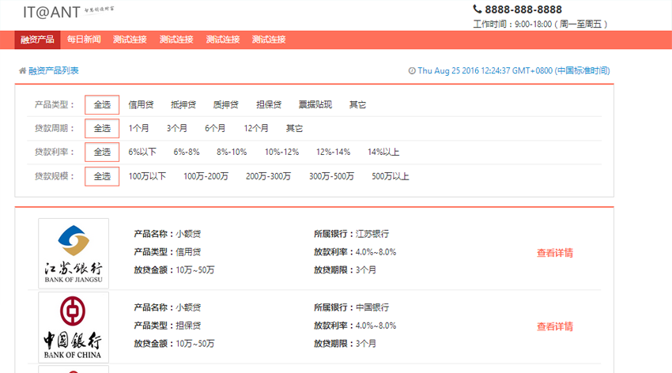Viewport: 672px width, 373px height.
Task: Click the 工作时间 9:00-18:00 text
Action: (541, 24)
